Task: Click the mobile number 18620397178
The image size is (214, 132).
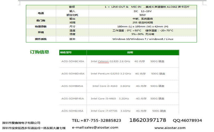Action: coord(148,120)
